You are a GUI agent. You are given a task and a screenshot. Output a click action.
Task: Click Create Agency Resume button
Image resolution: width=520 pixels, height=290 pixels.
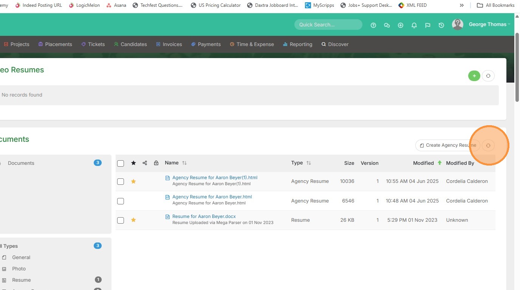click(x=447, y=145)
